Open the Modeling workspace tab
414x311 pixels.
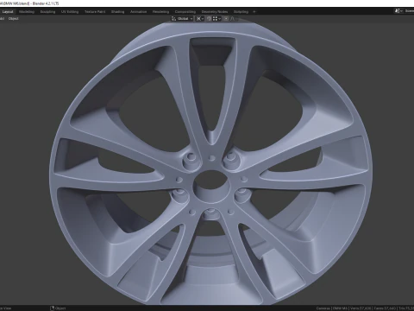pos(27,12)
